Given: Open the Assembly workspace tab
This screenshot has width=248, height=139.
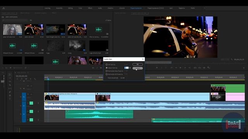Looking at the screenshot, I should click(59, 8).
